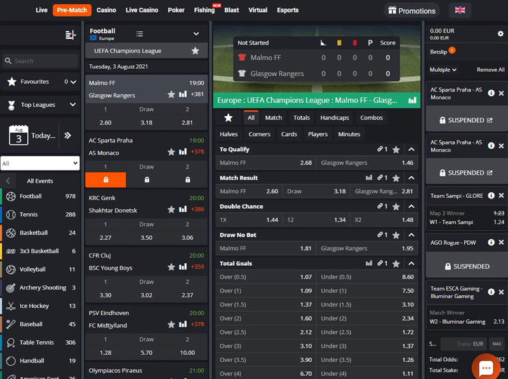Open statistics for KRC Genk match
This screenshot has width=508, height=379.
[x=183, y=209]
